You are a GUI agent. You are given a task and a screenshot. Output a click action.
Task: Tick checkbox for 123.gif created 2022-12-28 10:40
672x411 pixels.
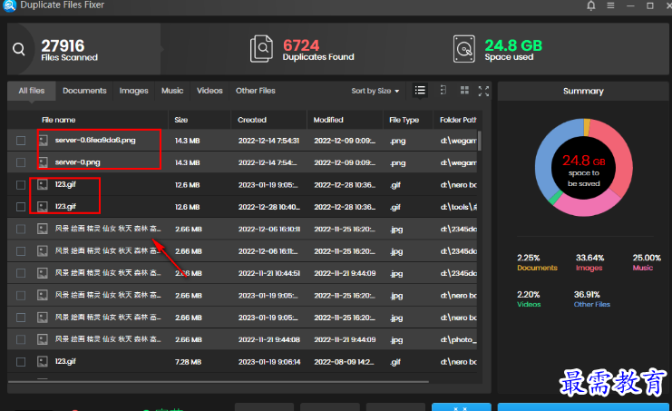(21, 207)
